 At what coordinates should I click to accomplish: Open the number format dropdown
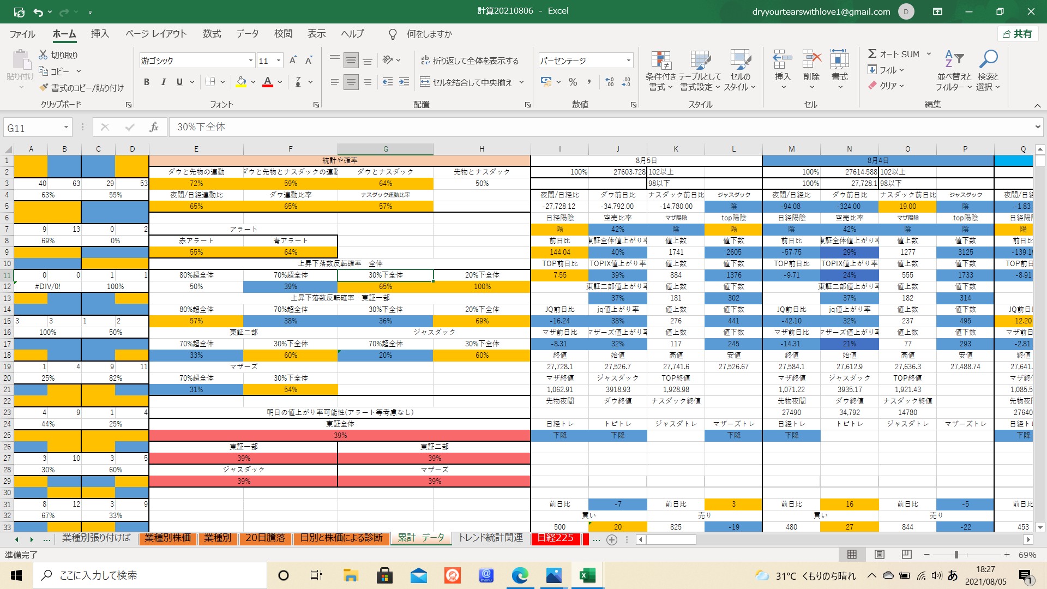(x=628, y=61)
